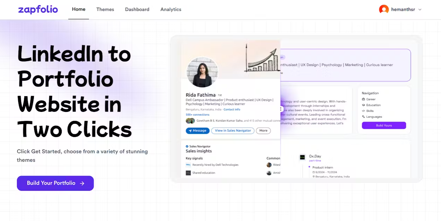Click arrow icon in Build Your Portfolio

pyautogui.click(x=82, y=183)
